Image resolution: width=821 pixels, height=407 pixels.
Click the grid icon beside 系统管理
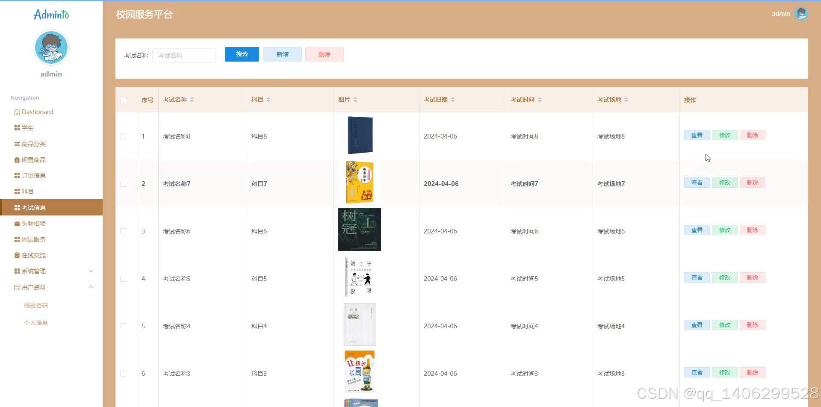[17, 271]
